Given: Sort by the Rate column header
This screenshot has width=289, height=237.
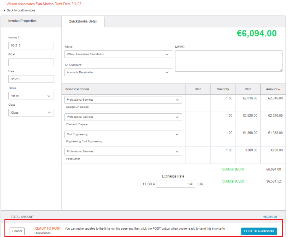Looking at the screenshot, I should click(x=248, y=89).
